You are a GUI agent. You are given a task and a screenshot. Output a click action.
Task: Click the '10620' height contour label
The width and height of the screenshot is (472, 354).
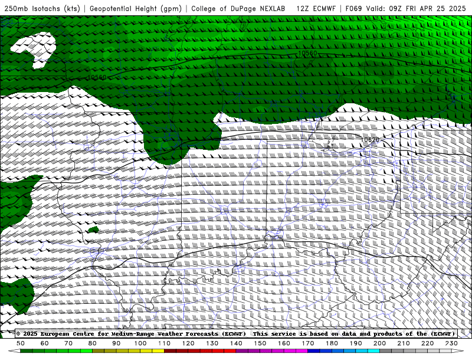(x=370, y=140)
